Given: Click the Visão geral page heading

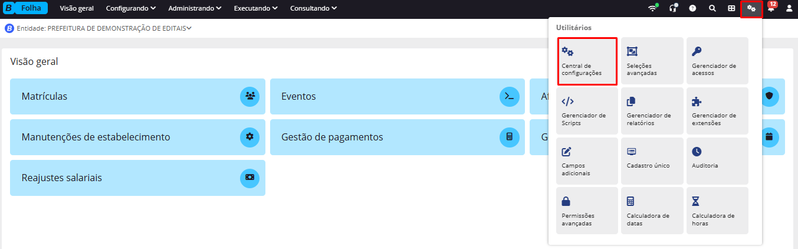Looking at the screenshot, I should pyautogui.click(x=34, y=61).
